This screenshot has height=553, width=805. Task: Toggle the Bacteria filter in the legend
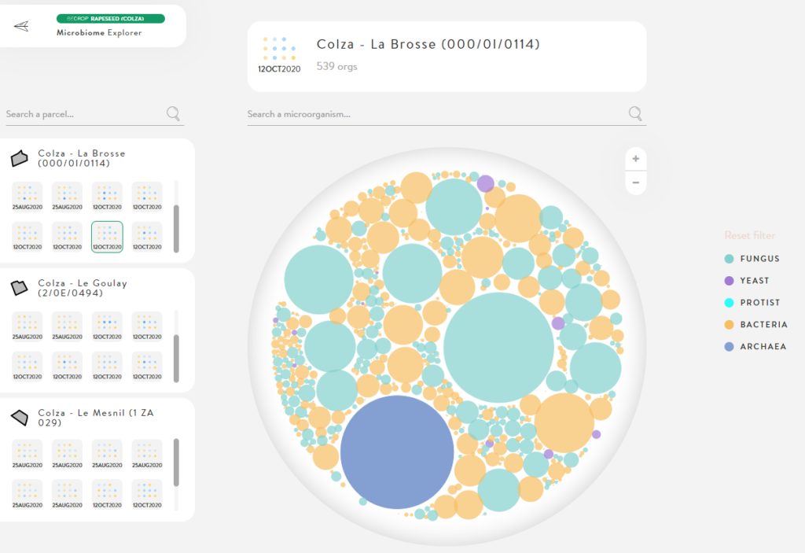(763, 324)
